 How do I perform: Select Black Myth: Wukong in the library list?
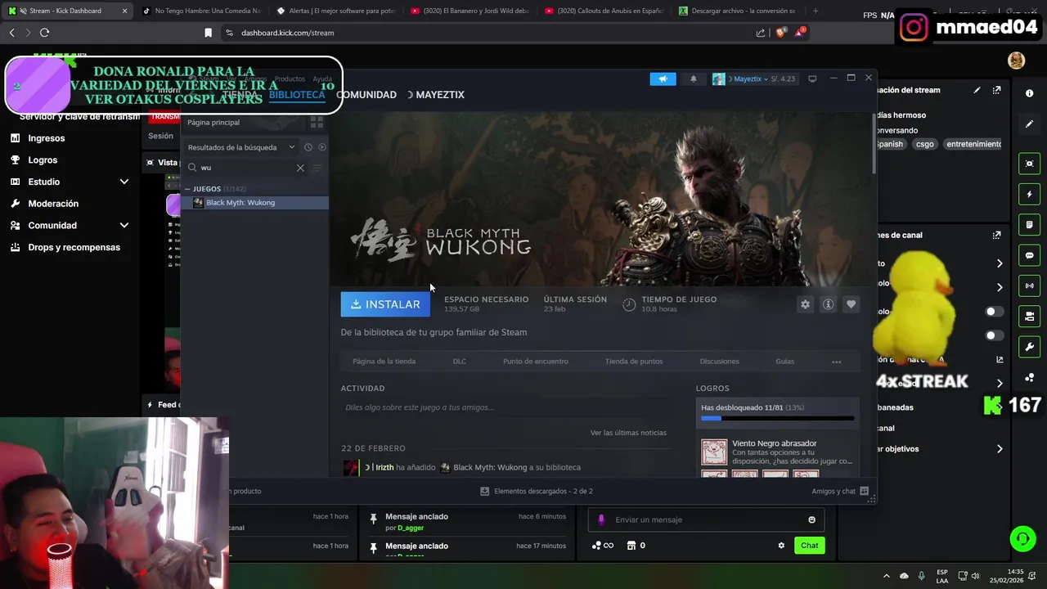[x=255, y=203]
